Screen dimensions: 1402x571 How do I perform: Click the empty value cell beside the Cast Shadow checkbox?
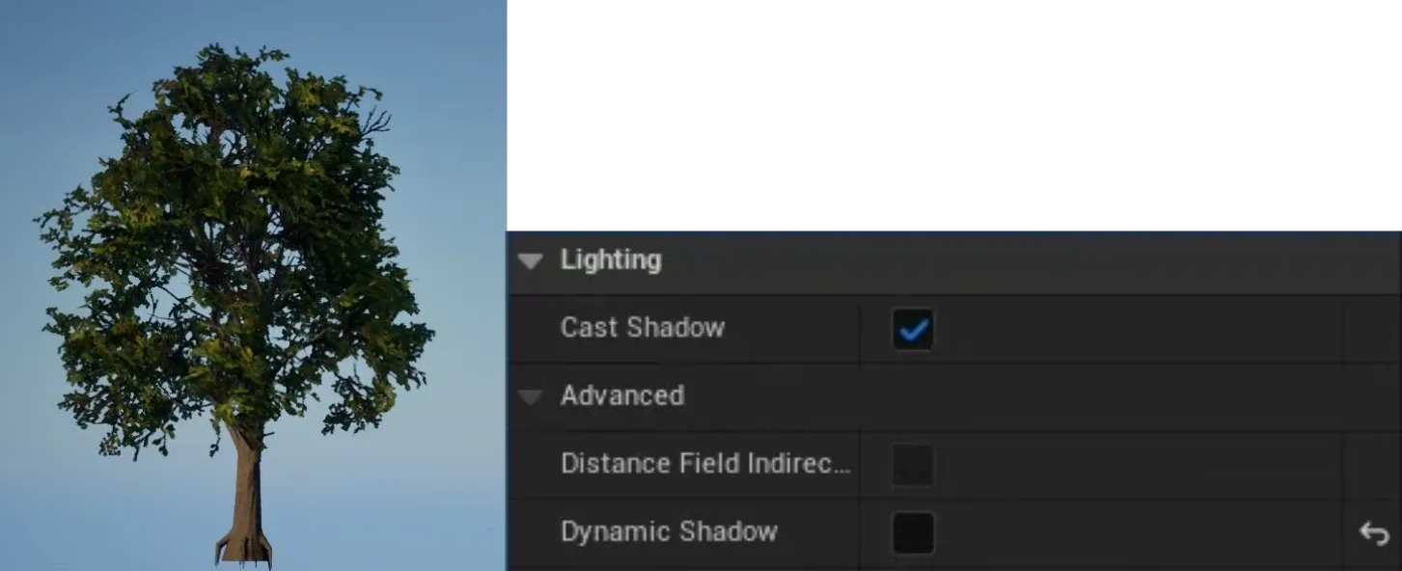tap(1139, 329)
